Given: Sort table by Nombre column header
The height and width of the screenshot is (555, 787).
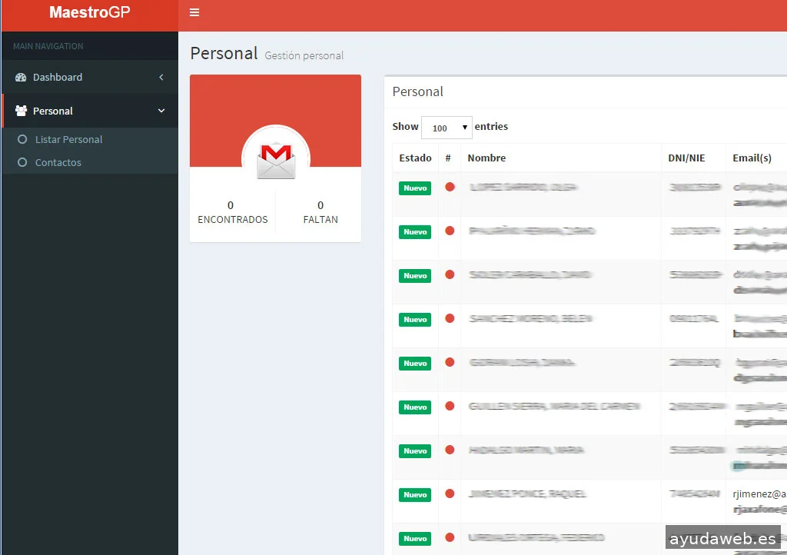Looking at the screenshot, I should point(486,158).
